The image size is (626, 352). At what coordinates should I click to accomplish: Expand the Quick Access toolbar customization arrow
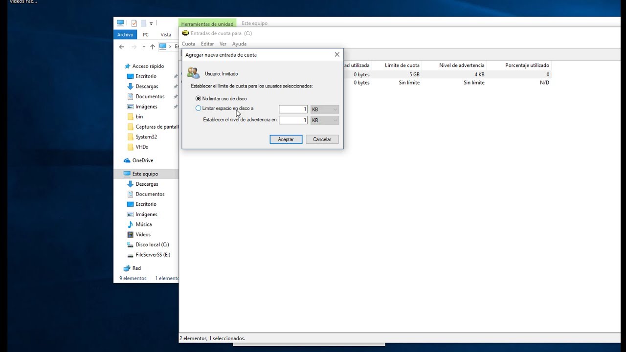(151, 23)
